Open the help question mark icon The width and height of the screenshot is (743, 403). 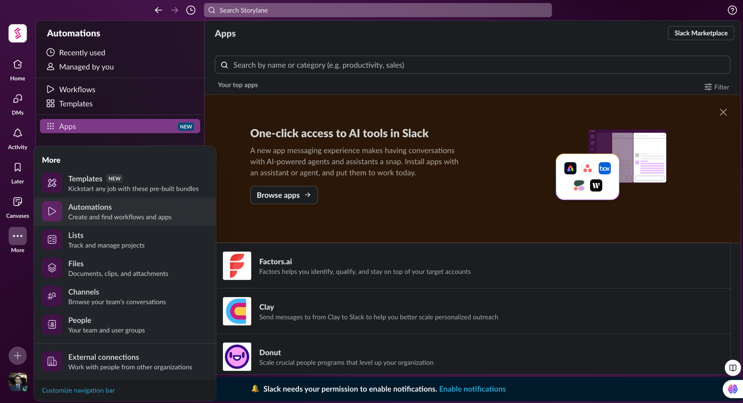[x=732, y=10]
